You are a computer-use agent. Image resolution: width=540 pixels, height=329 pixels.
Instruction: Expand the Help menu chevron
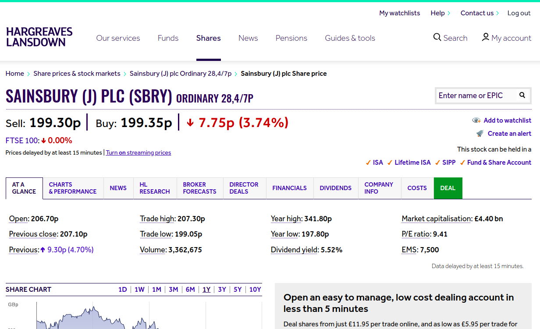pos(448,13)
